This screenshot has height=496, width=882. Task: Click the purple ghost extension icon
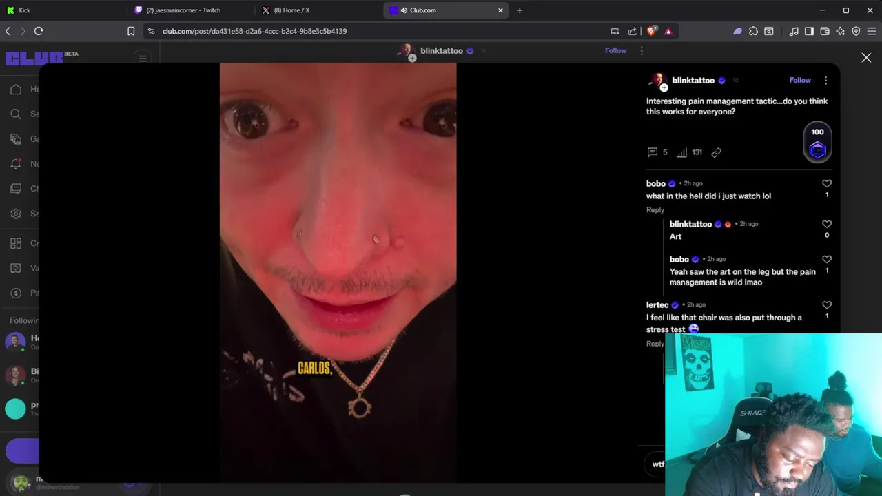[x=738, y=31]
